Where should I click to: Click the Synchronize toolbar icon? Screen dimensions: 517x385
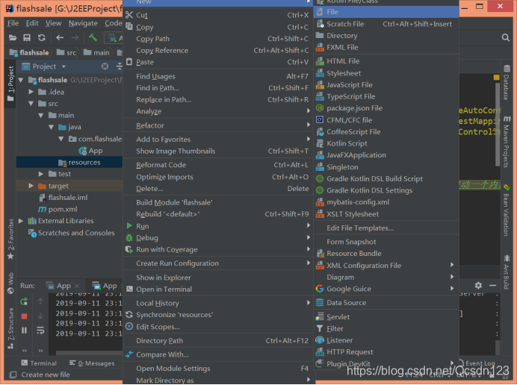click(42, 37)
